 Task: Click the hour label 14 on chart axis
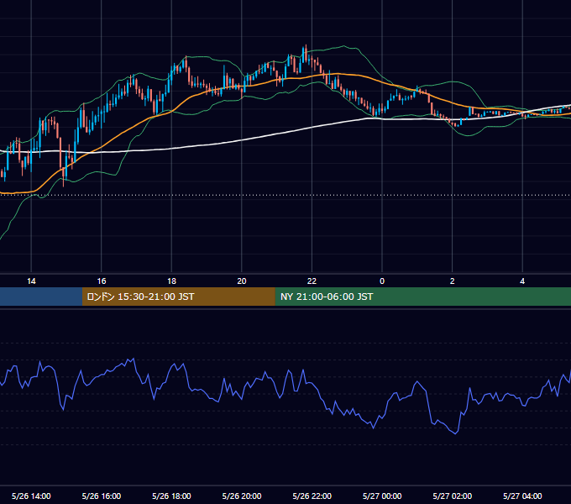point(31,281)
